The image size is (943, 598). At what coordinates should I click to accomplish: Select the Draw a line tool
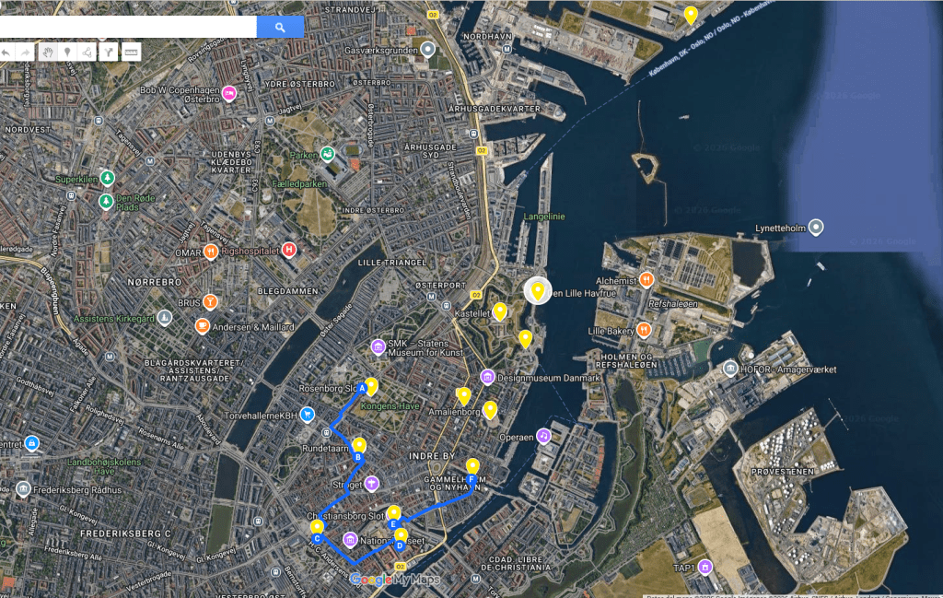[x=87, y=53]
